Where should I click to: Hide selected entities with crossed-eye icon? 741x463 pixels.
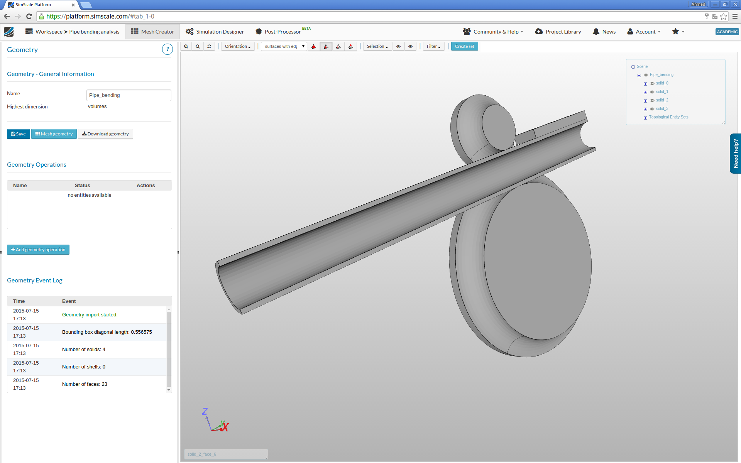398,46
